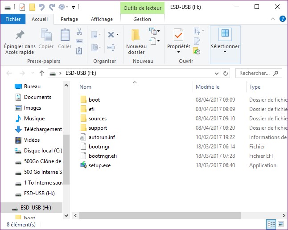This screenshot has width=288, height=230.
Task: Click the Nouveau dossier icon
Action: [x=136, y=35]
